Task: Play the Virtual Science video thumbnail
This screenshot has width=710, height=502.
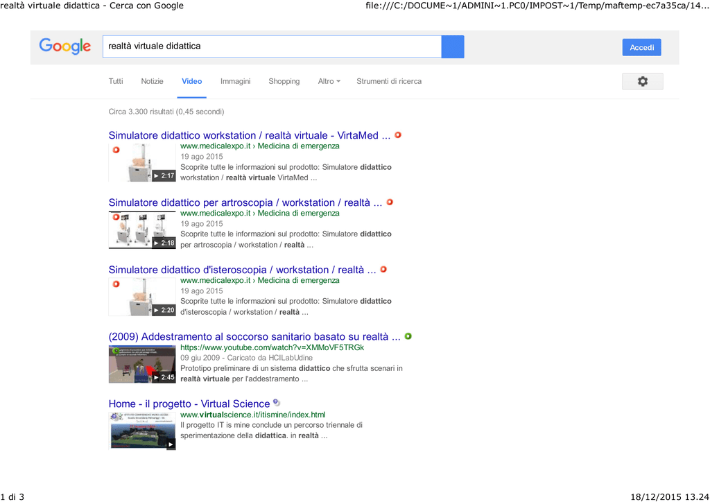Action: pyautogui.click(x=142, y=431)
